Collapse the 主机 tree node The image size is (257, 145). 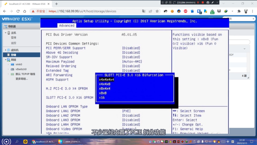coord(6,33)
